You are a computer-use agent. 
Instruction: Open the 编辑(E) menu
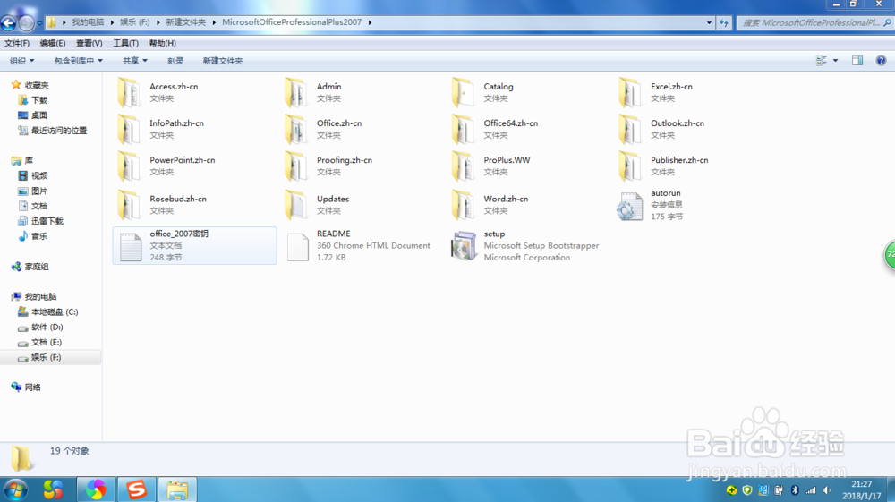(53, 43)
